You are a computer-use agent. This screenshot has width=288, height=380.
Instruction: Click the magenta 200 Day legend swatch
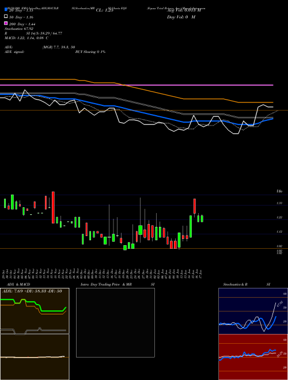tap(6, 23)
